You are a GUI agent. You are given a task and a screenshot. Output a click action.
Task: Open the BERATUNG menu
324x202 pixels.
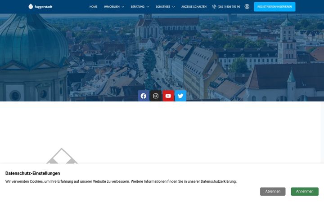[x=138, y=7]
